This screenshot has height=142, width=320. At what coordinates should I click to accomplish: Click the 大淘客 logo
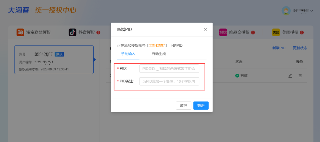click(x=18, y=10)
